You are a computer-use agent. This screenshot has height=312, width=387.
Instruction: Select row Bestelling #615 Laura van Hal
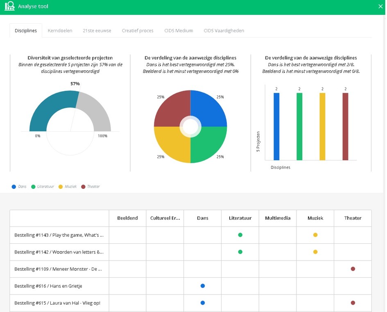click(190, 303)
